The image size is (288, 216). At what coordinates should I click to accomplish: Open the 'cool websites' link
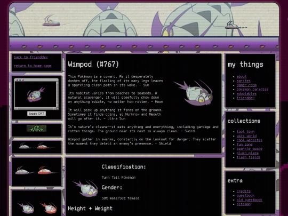250,140
